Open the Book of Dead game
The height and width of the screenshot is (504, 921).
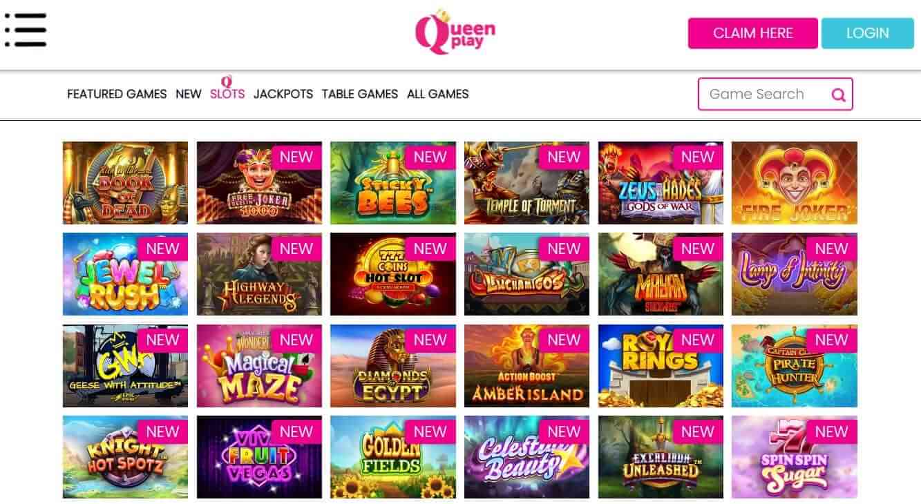(x=125, y=183)
